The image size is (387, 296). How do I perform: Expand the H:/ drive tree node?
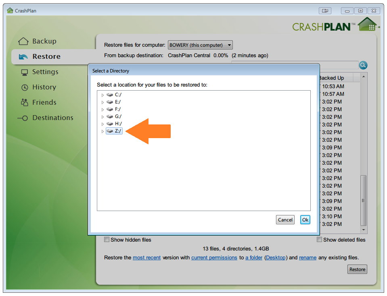click(103, 124)
